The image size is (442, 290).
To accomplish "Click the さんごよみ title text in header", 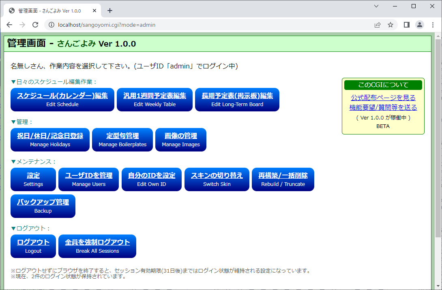I will (76, 44).
